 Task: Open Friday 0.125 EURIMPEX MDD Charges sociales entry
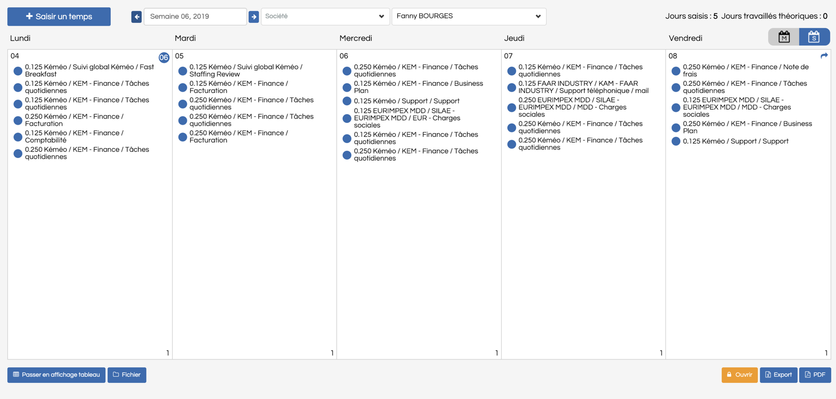[x=737, y=107]
